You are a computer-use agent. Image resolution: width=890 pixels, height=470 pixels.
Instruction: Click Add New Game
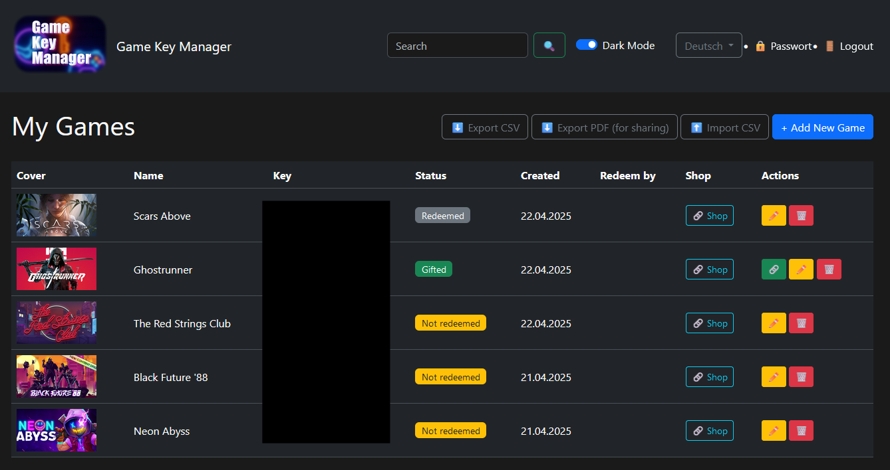(822, 127)
